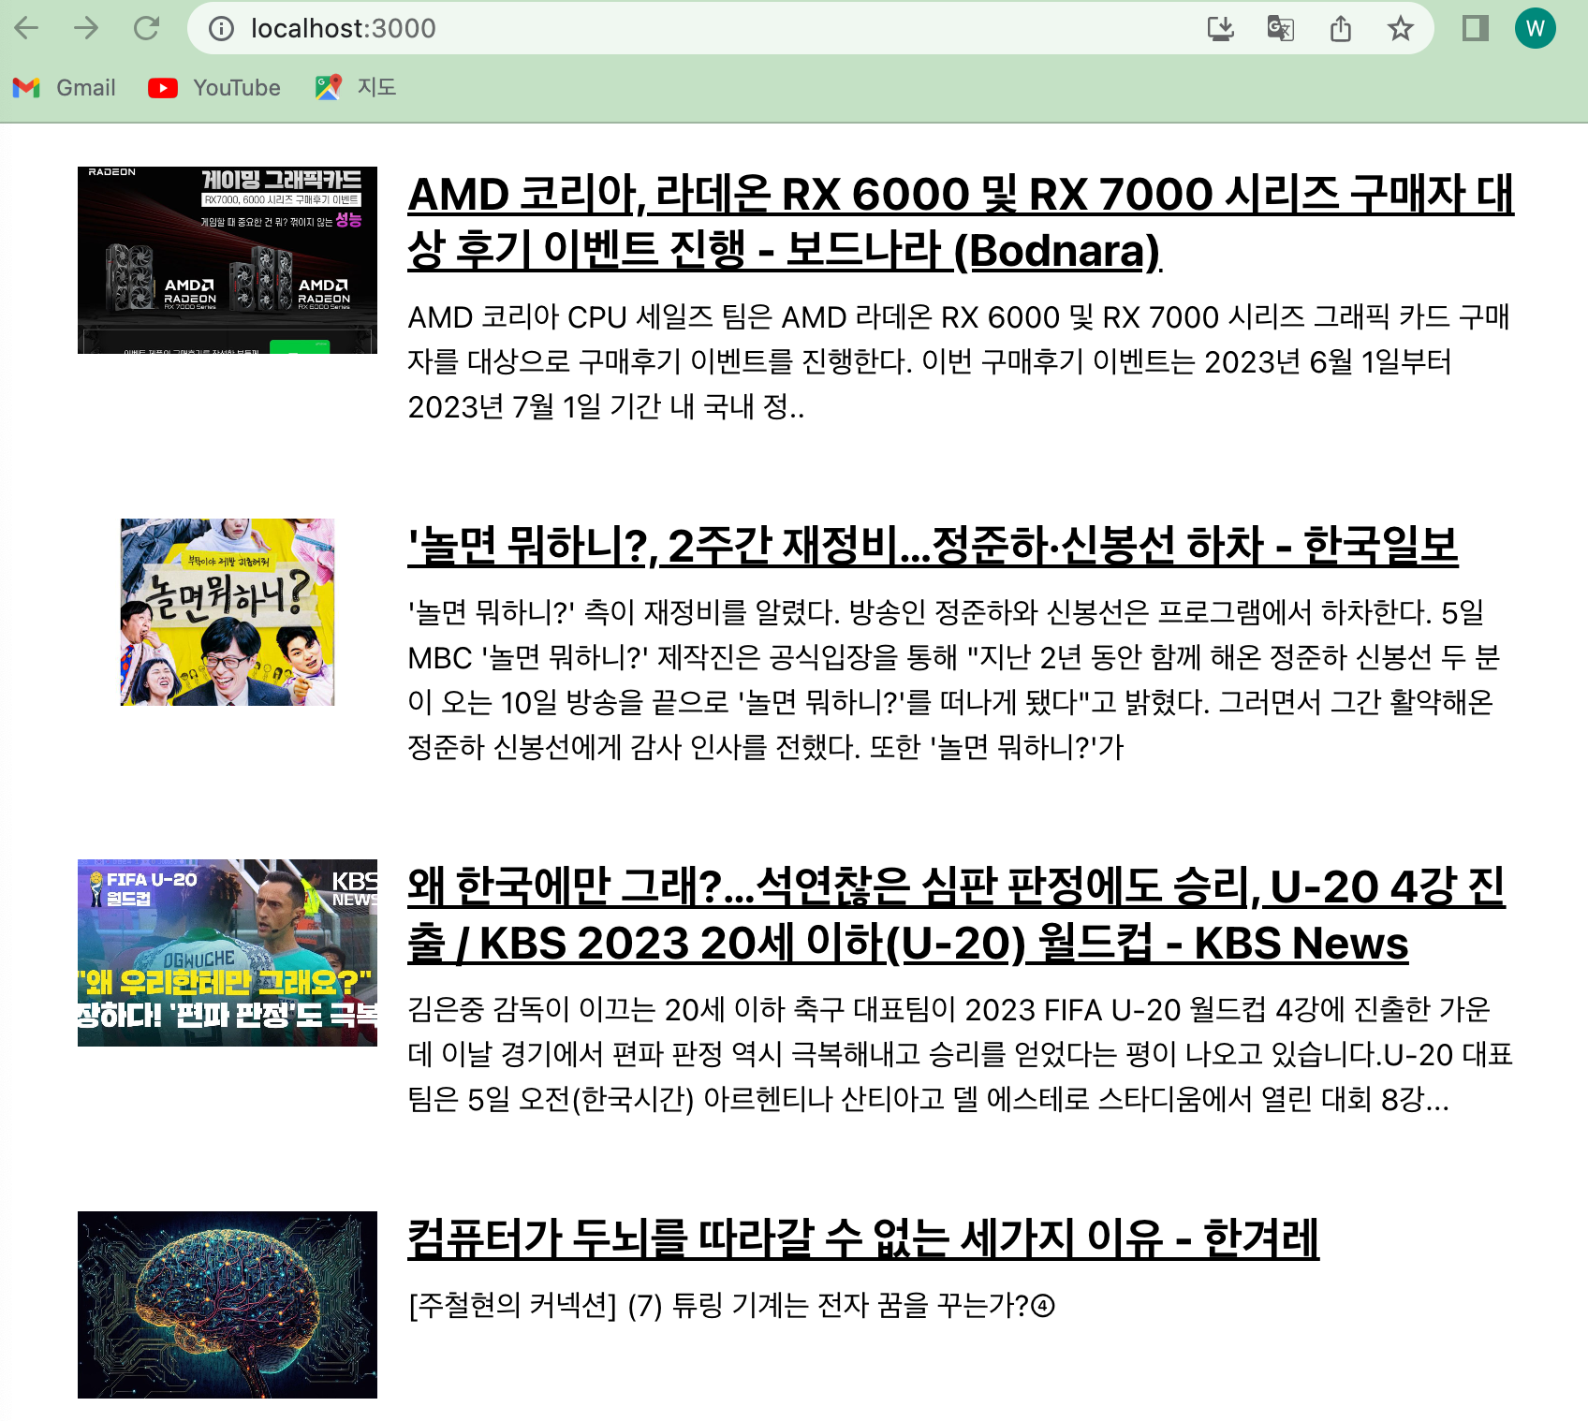Viewport: 1588px width, 1421px height.
Task: Share this page via share icon
Action: (1340, 29)
